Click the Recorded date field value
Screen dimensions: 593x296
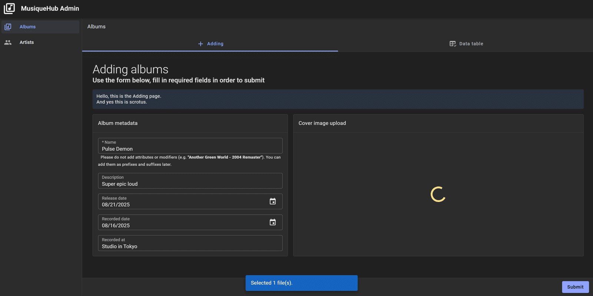pos(116,225)
